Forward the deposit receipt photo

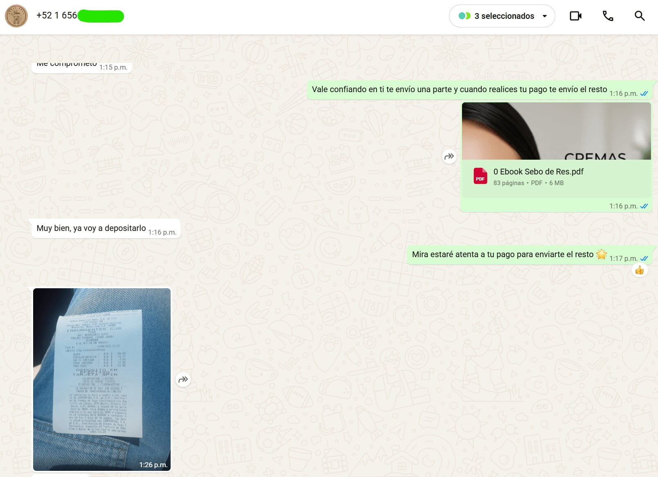[x=183, y=380]
